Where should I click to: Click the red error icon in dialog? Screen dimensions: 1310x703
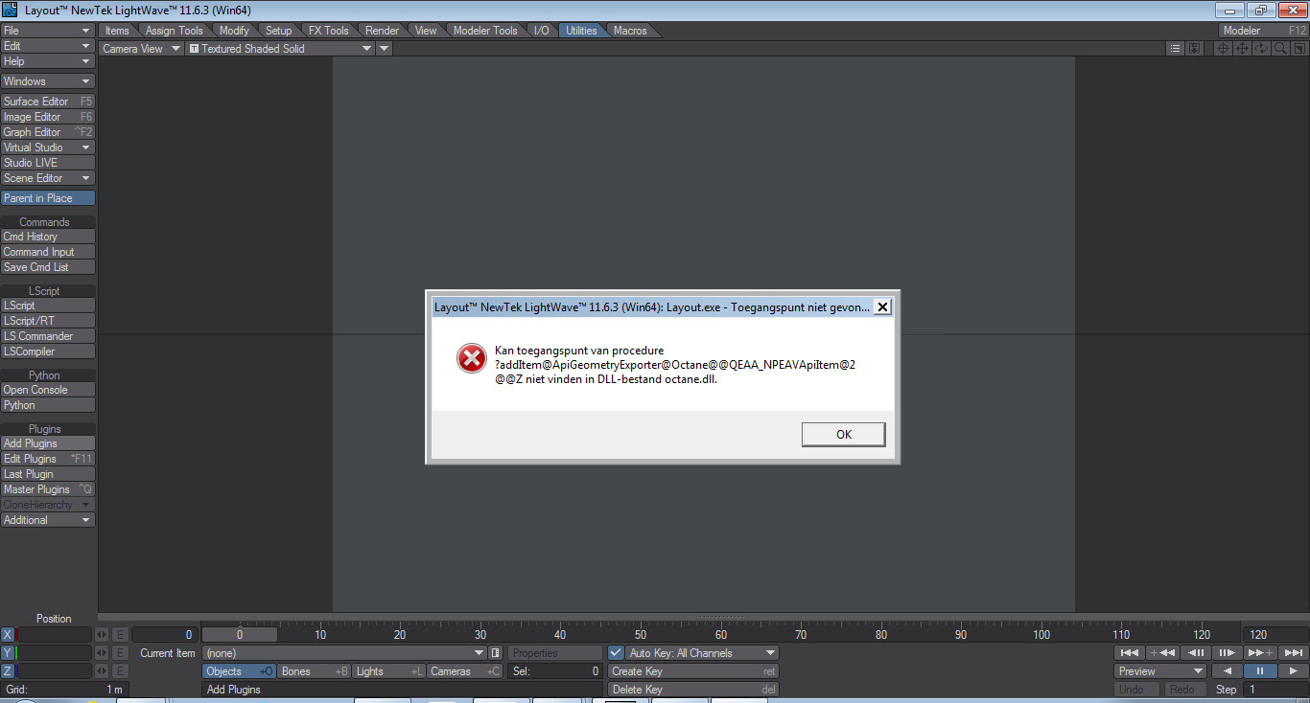(471, 358)
